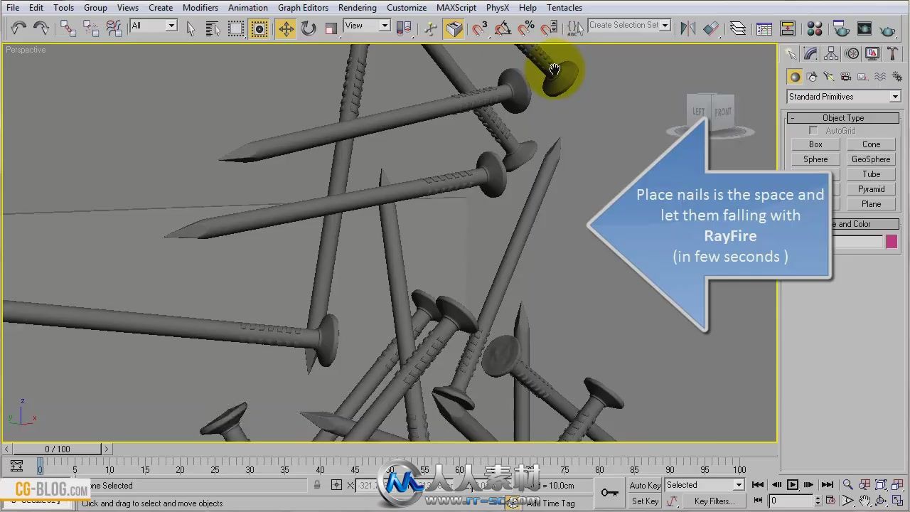
Task: Click the Sphere primitive button
Action: click(x=815, y=159)
